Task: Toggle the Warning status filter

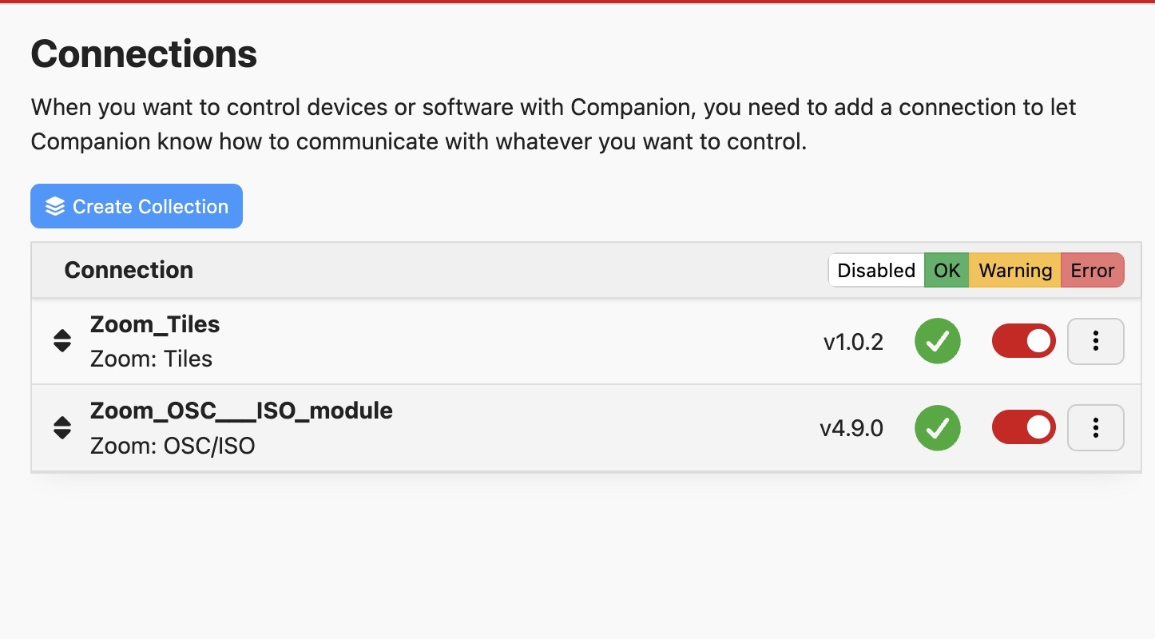Action: (x=1015, y=270)
